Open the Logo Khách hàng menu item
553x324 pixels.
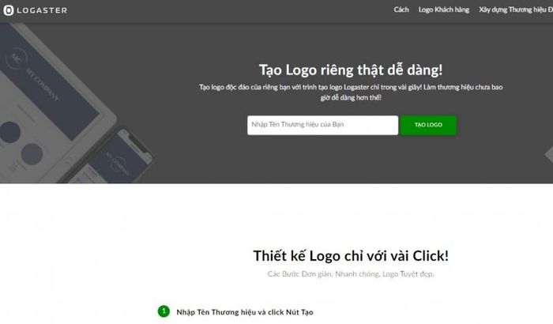tap(444, 10)
